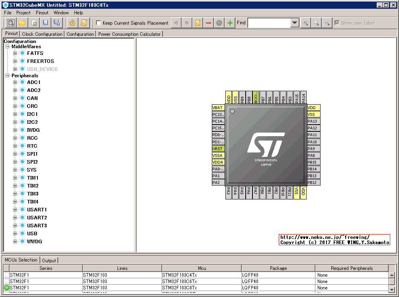399x297 pixels.
Task: Click the Undo arrow icon
Action: [176, 23]
